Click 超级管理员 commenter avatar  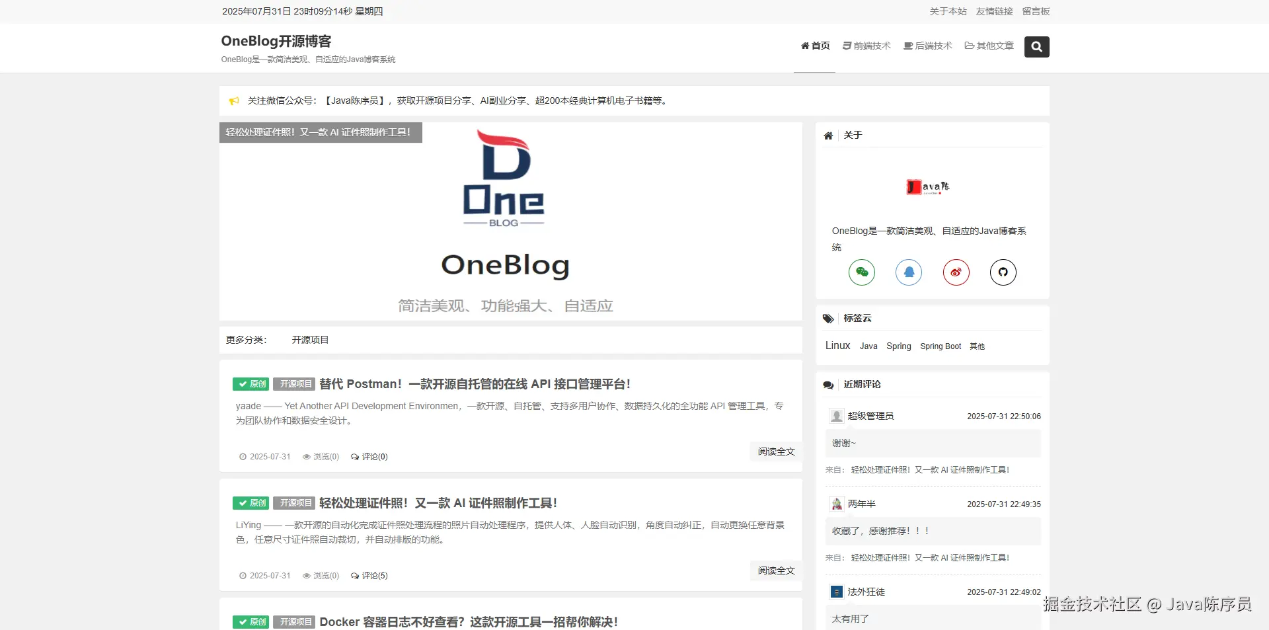tap(837, 416)
